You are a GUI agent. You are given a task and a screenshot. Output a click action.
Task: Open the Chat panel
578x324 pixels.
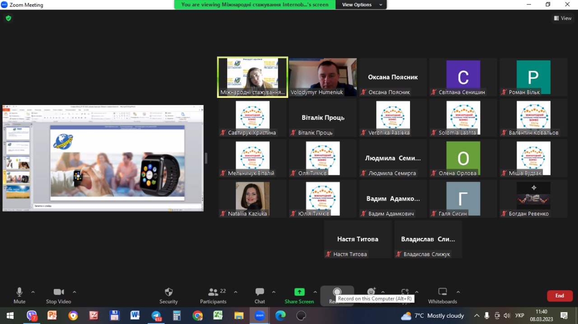pyautogui.click(x=260, y=295)
